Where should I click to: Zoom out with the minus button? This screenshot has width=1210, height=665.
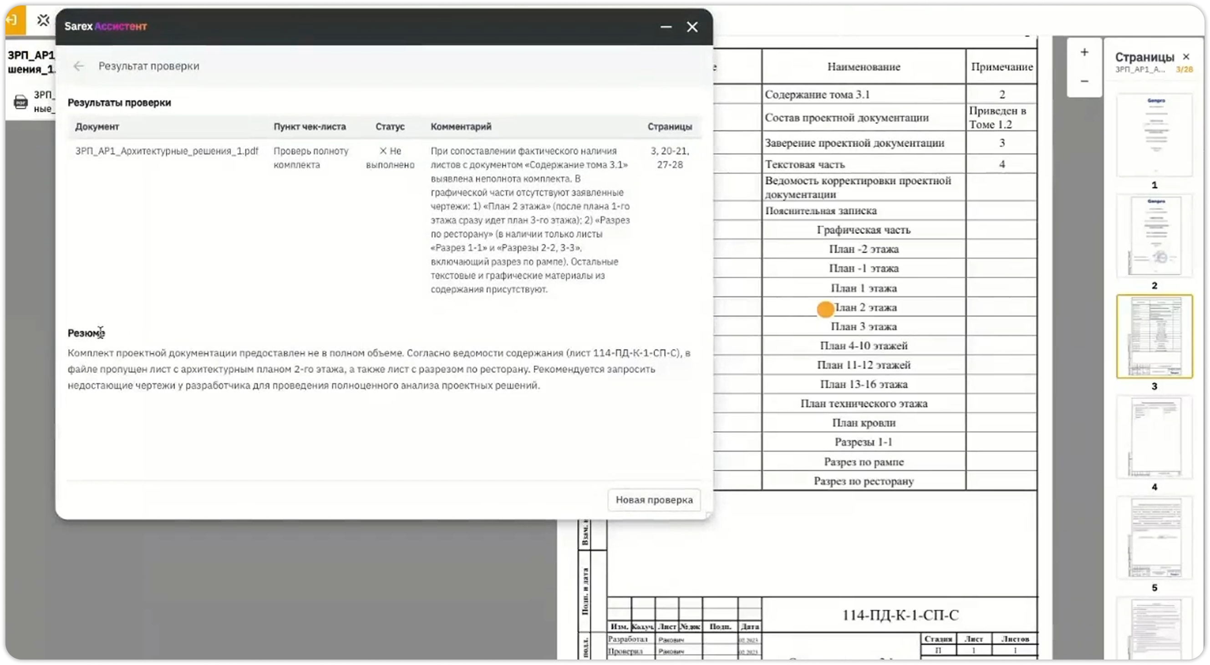coord(1084,81)
